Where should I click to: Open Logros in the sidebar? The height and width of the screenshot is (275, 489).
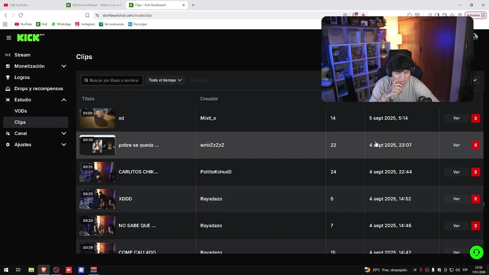22,77
